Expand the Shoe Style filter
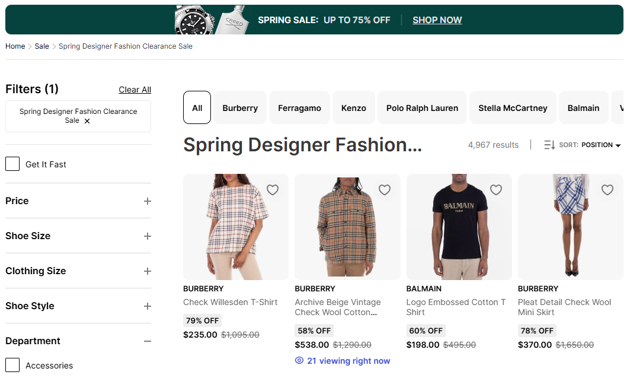Screen dimensions: 630x378 pos(148,306)
